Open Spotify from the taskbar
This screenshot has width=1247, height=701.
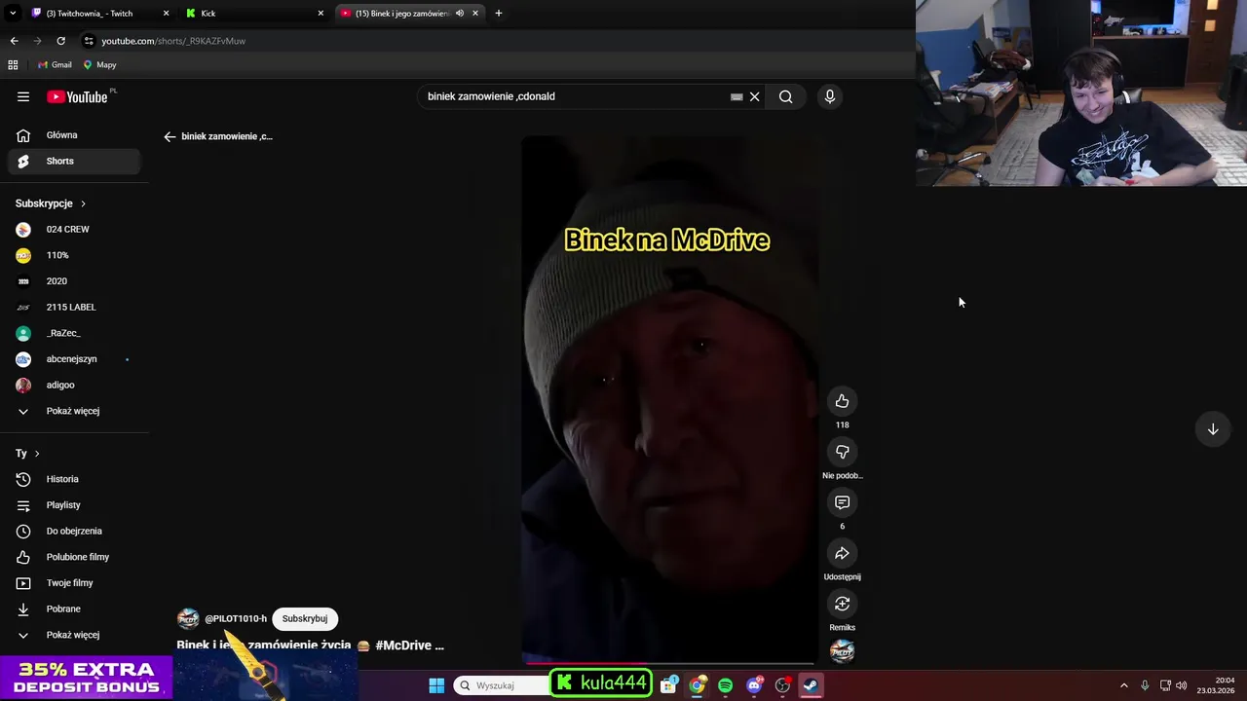pos(725,685)
